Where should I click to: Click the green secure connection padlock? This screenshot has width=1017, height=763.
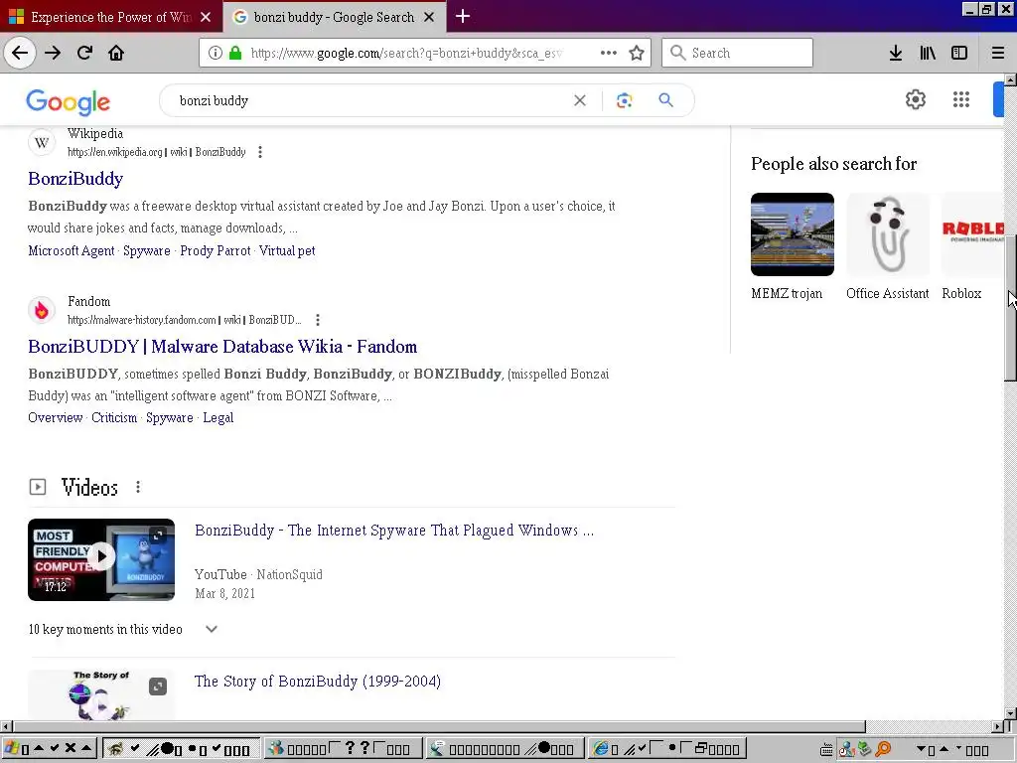(235, 53)
